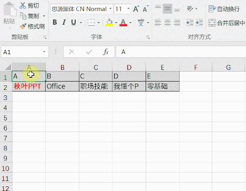The width and height of the screenshot is (246, 191).
Task: Click cell C1 containing C
Action: pos(96,76)
